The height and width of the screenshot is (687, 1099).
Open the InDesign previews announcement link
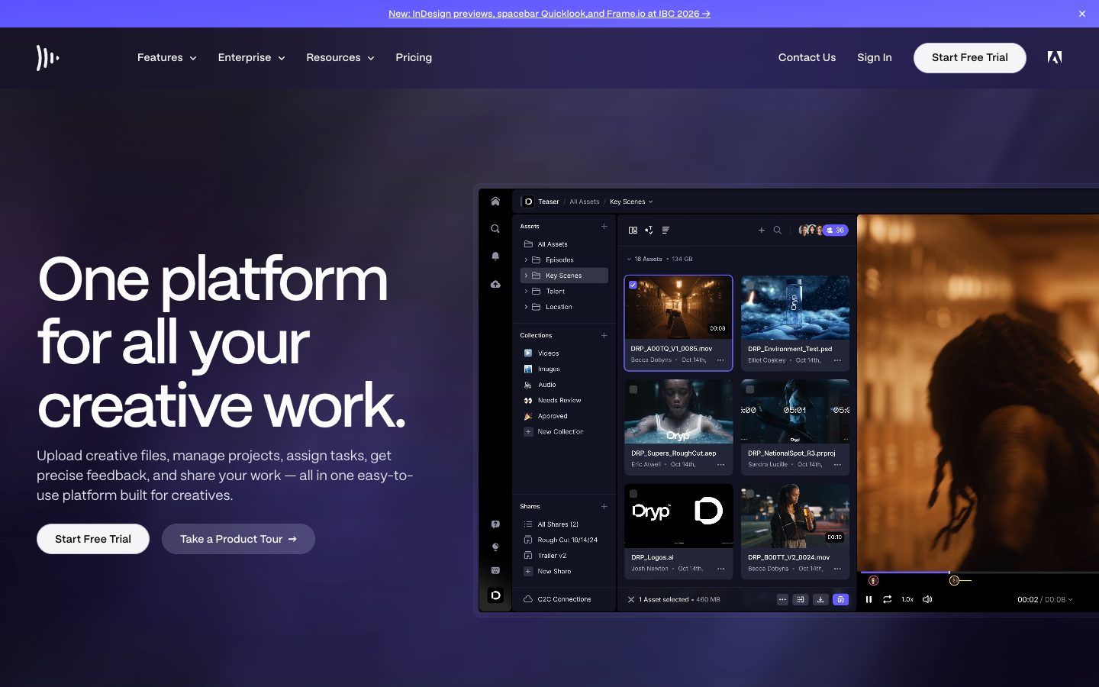549,14
